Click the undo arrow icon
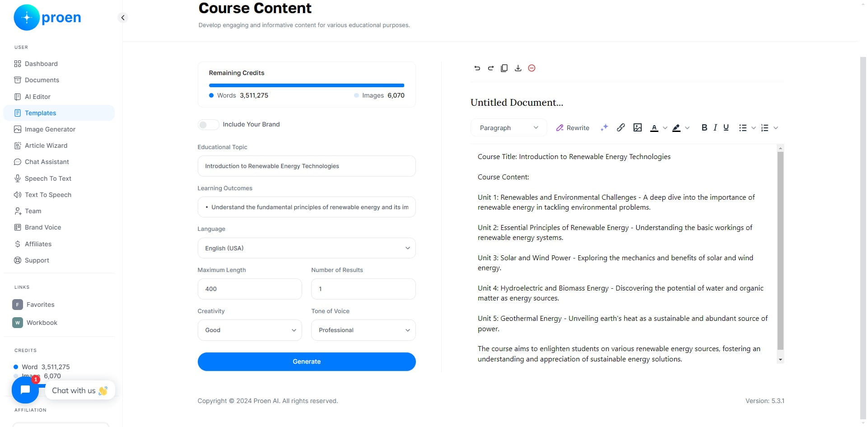This screenshot has width=867, height=427. [477, 68]
